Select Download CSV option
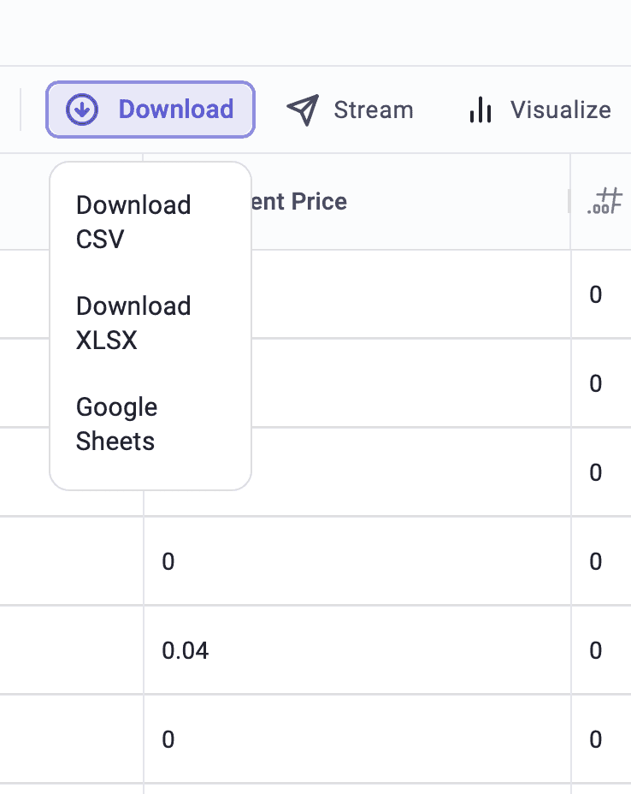The image size is (631, 794). point(133,222)
